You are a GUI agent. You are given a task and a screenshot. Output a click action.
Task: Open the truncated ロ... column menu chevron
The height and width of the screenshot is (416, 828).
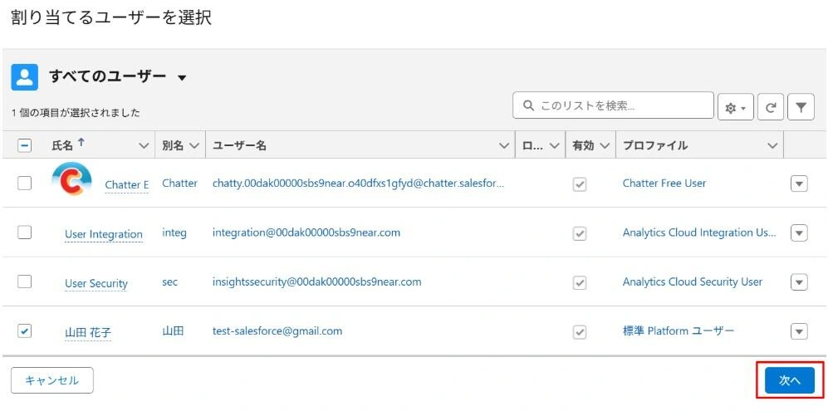(x=554, y=145)
